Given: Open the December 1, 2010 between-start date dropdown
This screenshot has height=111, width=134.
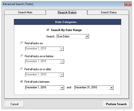Looking at the screenshot, I should click(62, 88).
